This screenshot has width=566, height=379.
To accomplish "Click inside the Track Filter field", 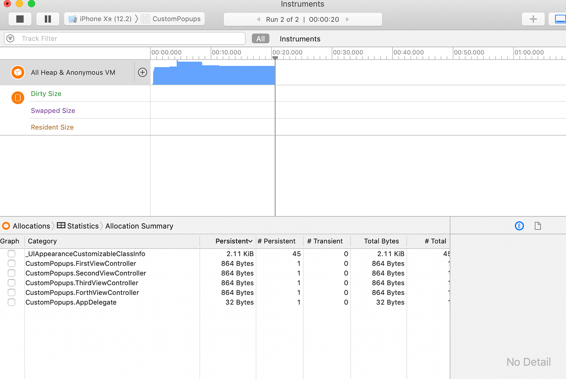I will (x=121, y=38).
